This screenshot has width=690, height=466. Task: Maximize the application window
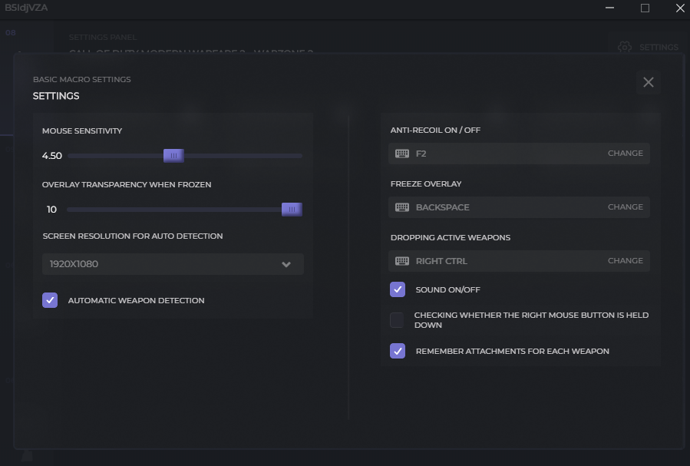(x=645, y=8)
